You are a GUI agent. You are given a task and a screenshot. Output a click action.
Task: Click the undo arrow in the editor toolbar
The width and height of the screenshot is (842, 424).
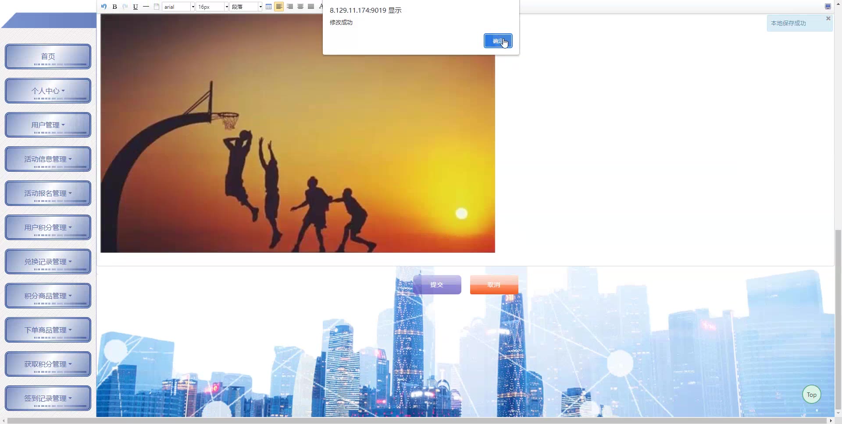click(104, 7)
